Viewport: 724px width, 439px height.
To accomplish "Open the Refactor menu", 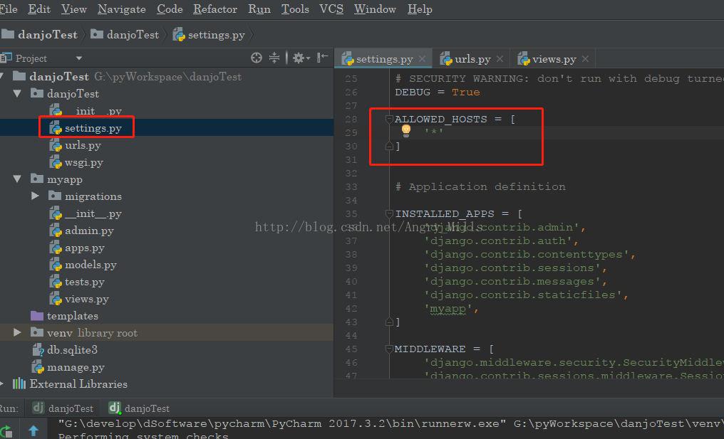I will coord(215,9).
